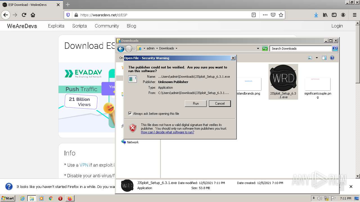Click the Firefox taskbar icon
The image size is (360, 202).
(x=69, y=198)
